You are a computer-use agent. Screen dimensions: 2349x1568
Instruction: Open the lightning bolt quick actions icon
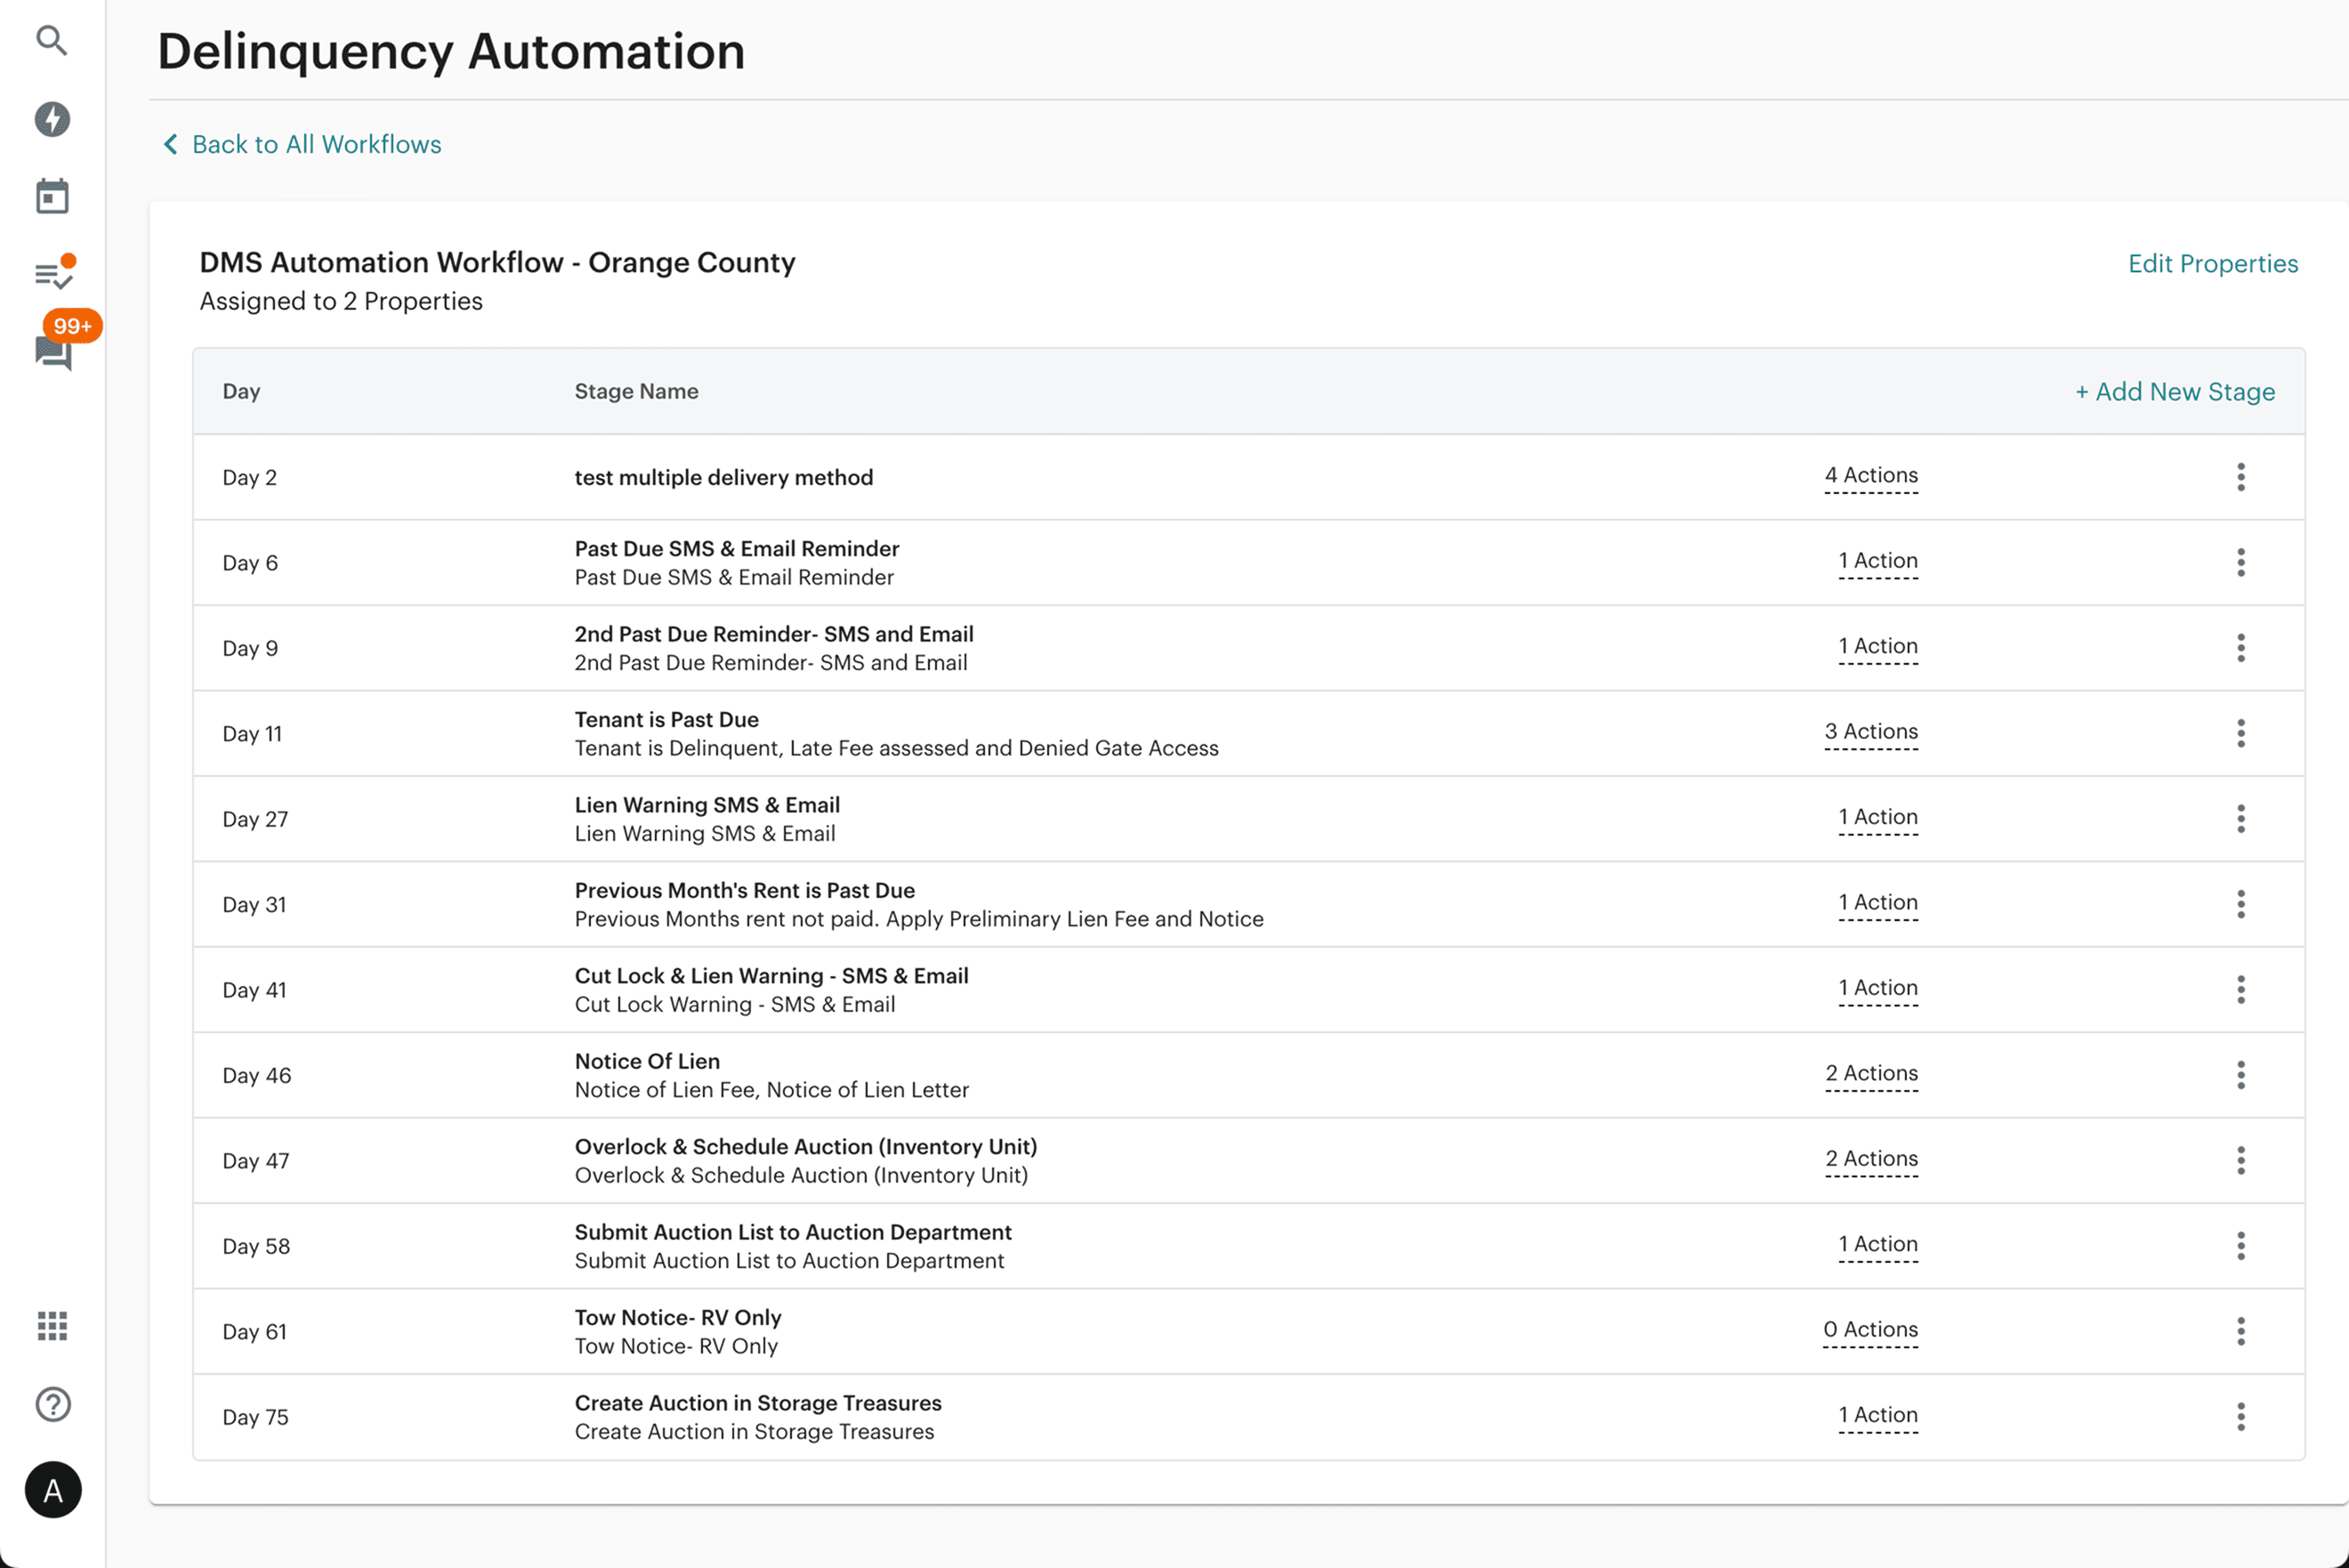tap(52, 119)
